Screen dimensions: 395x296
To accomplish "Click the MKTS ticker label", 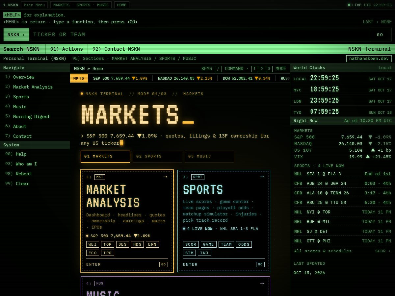I will (x=79, y=78).
